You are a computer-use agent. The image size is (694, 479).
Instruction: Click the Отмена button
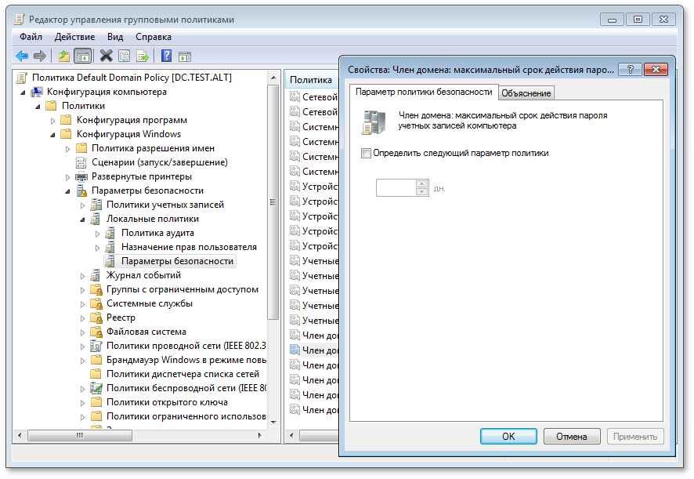[571, 437]
